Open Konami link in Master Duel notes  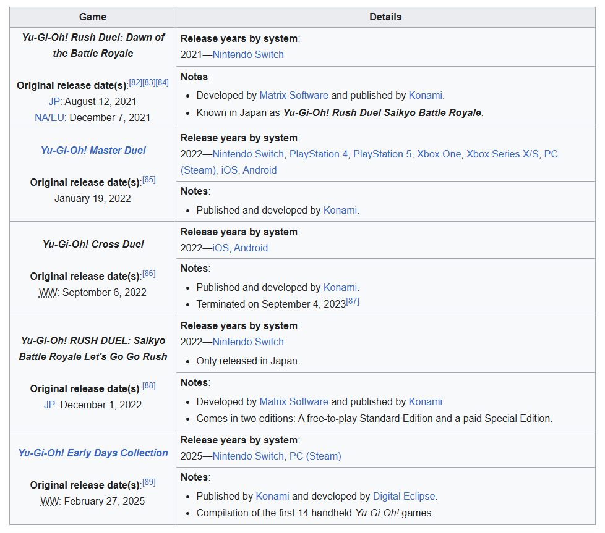click(340, 210)
